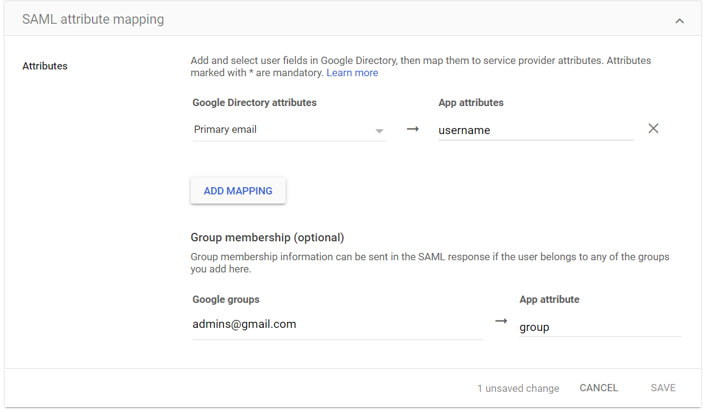Image resolution: width=709 pixels, height=412 pixels.
Task: Cancel the unsaved changes
Action: coord(599,388)
